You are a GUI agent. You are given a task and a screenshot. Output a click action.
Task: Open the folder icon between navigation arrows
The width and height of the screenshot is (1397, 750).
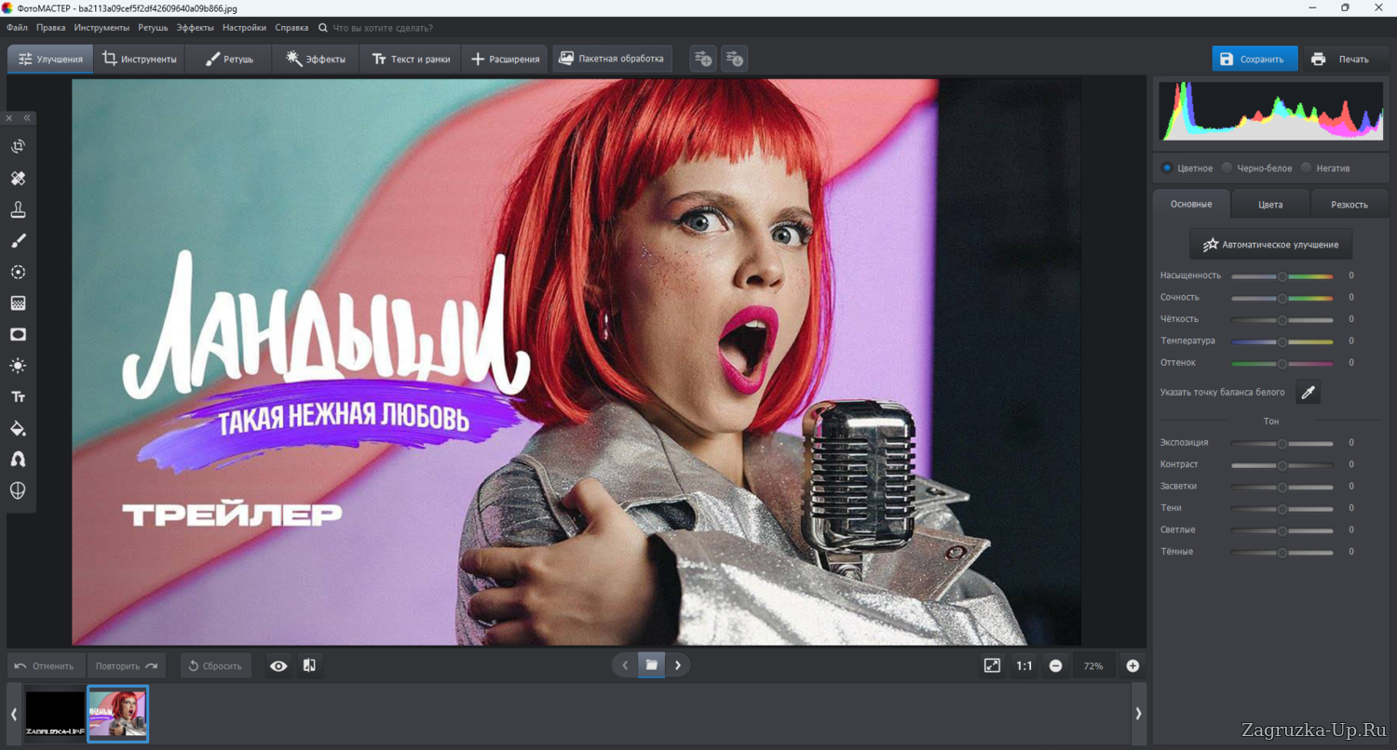pyautogui.click(x=651, y=665)
